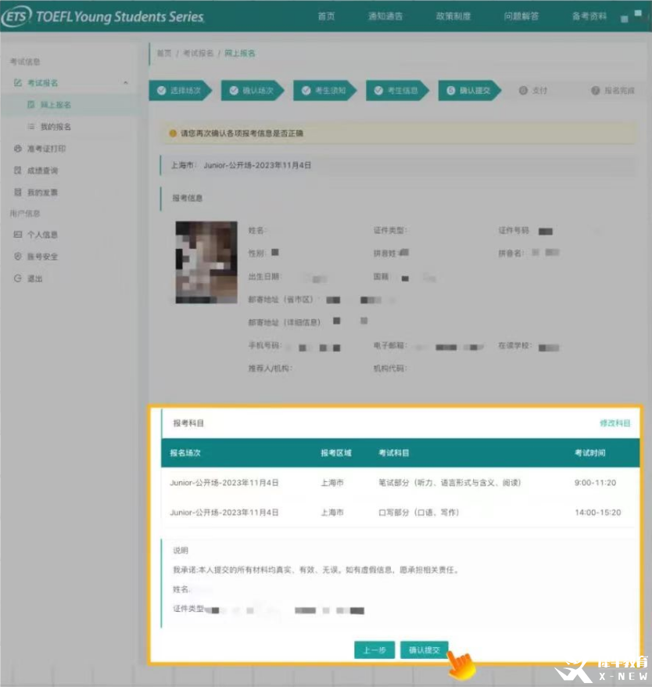Open 首页 in the top navigation

(326, 16)
